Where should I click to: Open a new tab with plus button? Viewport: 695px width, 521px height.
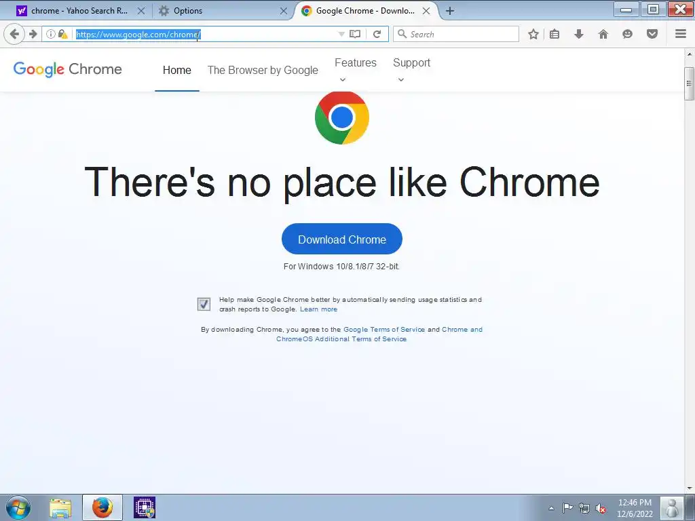point(450,11)
